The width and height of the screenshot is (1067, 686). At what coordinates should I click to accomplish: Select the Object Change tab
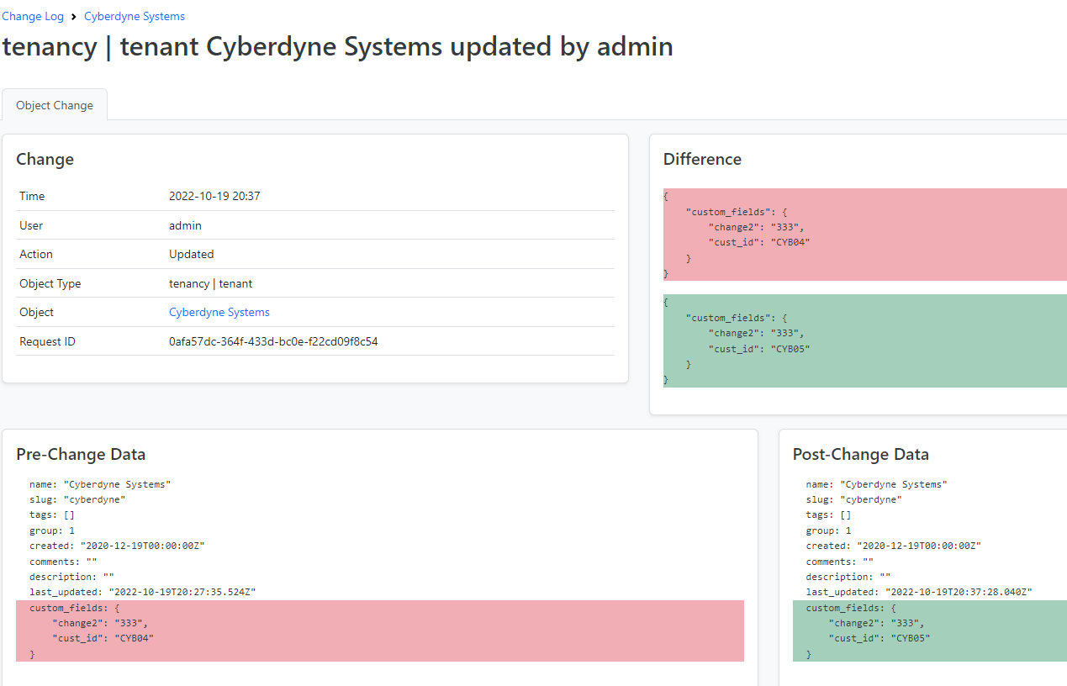(x=54, y=104)
